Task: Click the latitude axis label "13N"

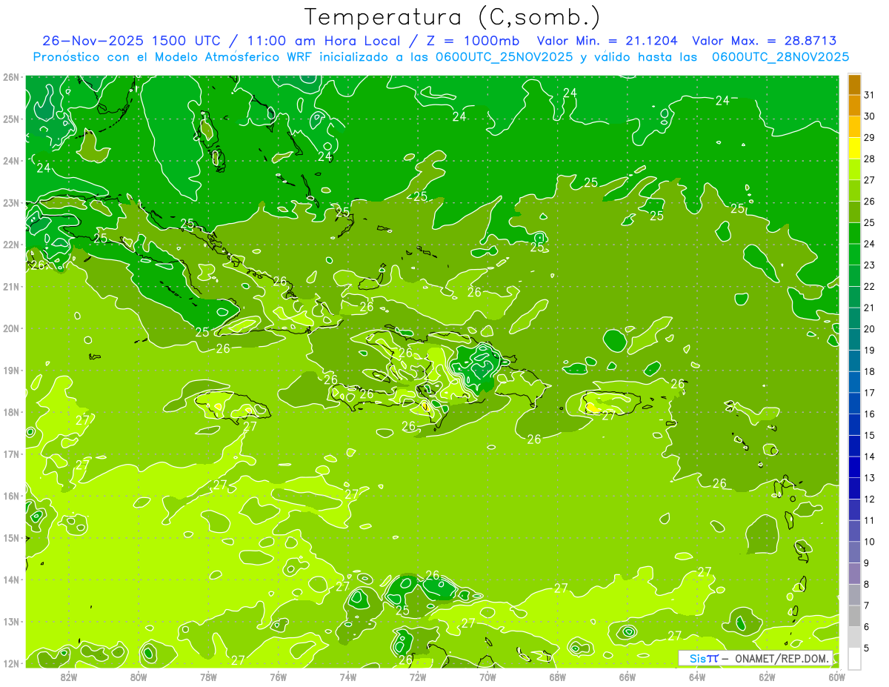Action: click(11, 622)
